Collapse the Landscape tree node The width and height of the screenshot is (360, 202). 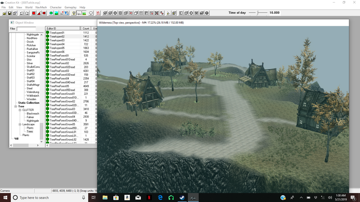20,125
